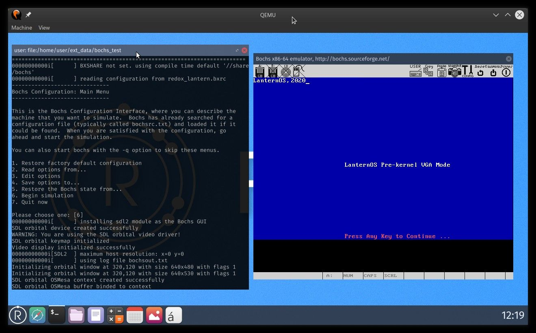Open the Redox start menu button

click(x=18, y=315)
